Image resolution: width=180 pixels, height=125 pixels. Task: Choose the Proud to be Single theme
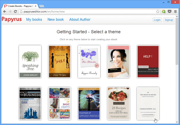(59, 62)
